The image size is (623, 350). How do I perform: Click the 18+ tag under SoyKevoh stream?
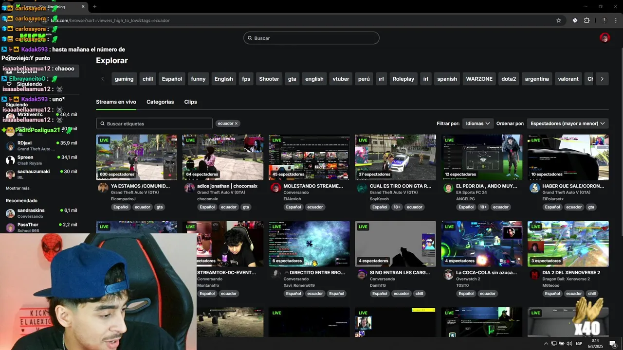tap(397, 207)
